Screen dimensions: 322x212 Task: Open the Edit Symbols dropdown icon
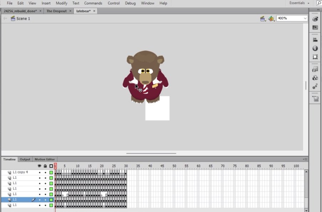point(271,19)
